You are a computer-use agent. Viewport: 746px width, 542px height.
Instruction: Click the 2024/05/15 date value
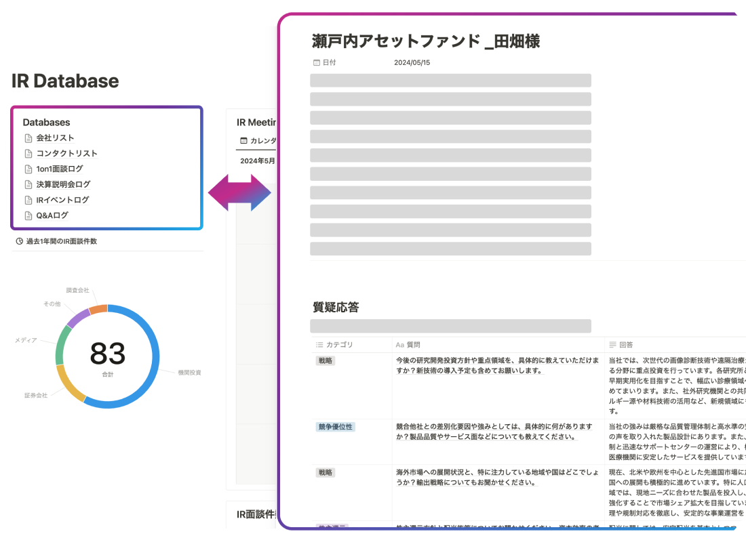412,62
